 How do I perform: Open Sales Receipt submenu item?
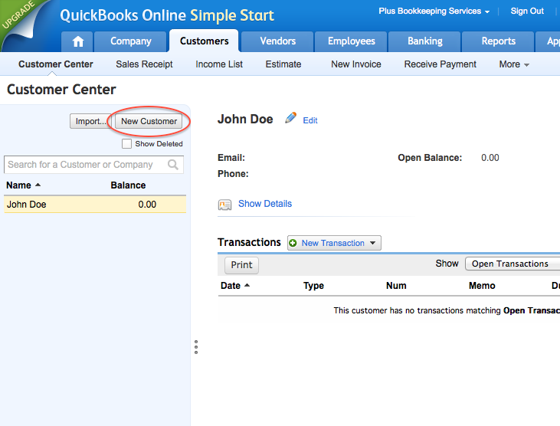tap(144, 64)
